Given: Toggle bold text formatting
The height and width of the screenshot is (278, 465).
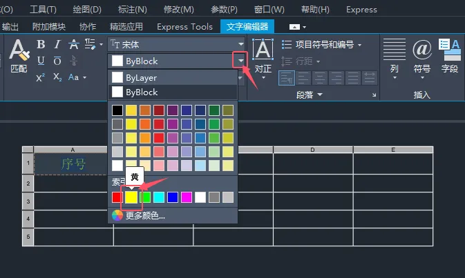Looking at the screenshot, I should click(41, 45).
